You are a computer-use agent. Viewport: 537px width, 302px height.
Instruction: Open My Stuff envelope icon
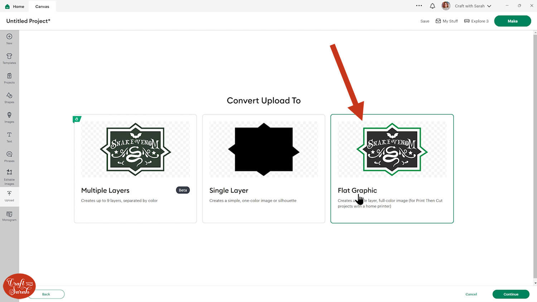pos(438,21)
